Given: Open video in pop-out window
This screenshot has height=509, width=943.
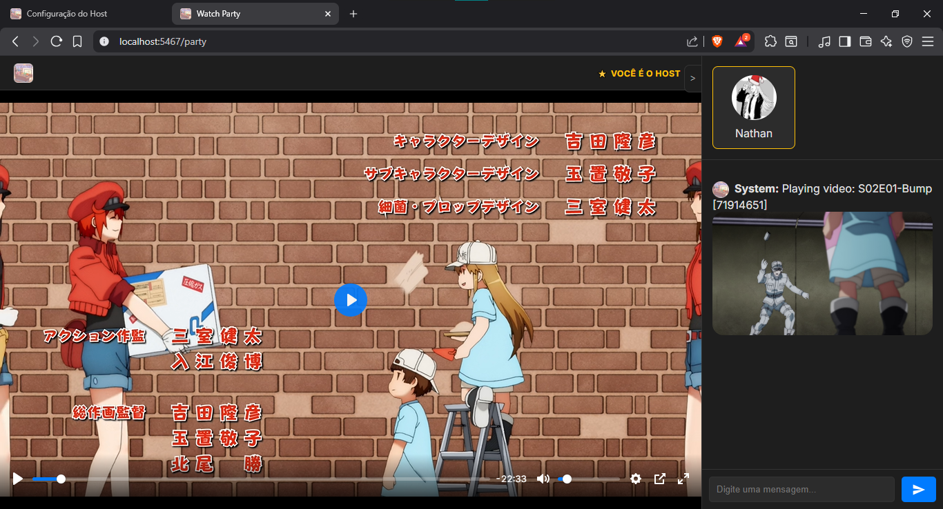Looking at the screenshot, I should coord(659,479).
